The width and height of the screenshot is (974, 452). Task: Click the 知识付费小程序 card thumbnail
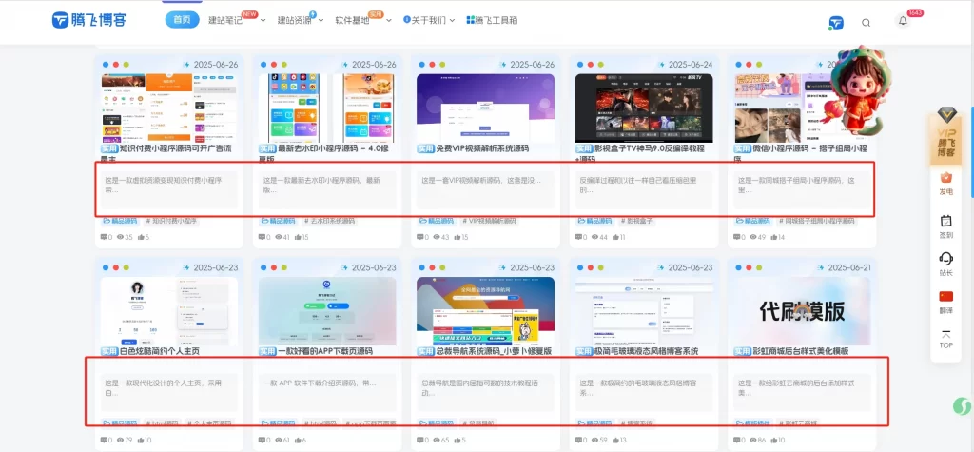[x=169, y=108]
